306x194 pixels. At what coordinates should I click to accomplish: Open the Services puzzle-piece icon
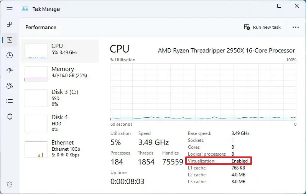tap(9, 117)
